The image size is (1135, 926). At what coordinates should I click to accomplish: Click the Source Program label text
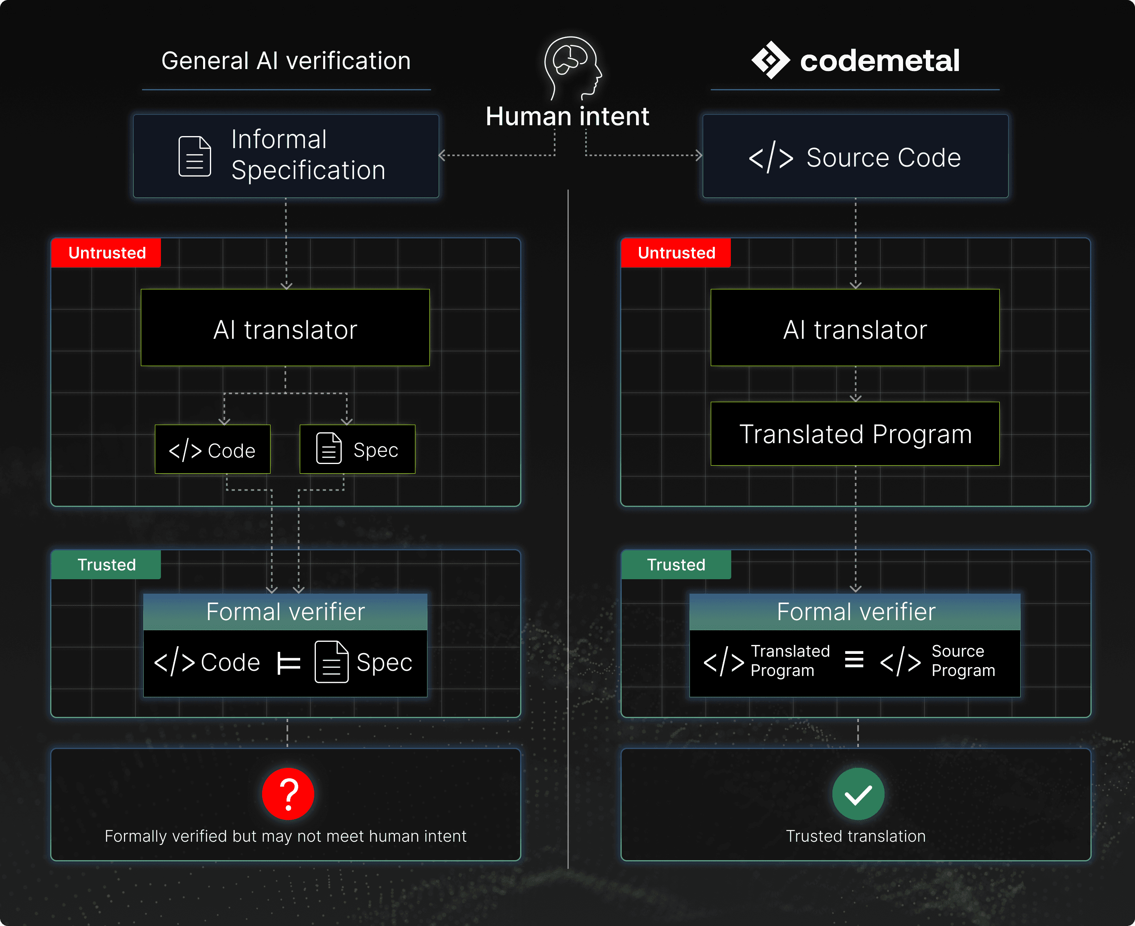[963, 660]
